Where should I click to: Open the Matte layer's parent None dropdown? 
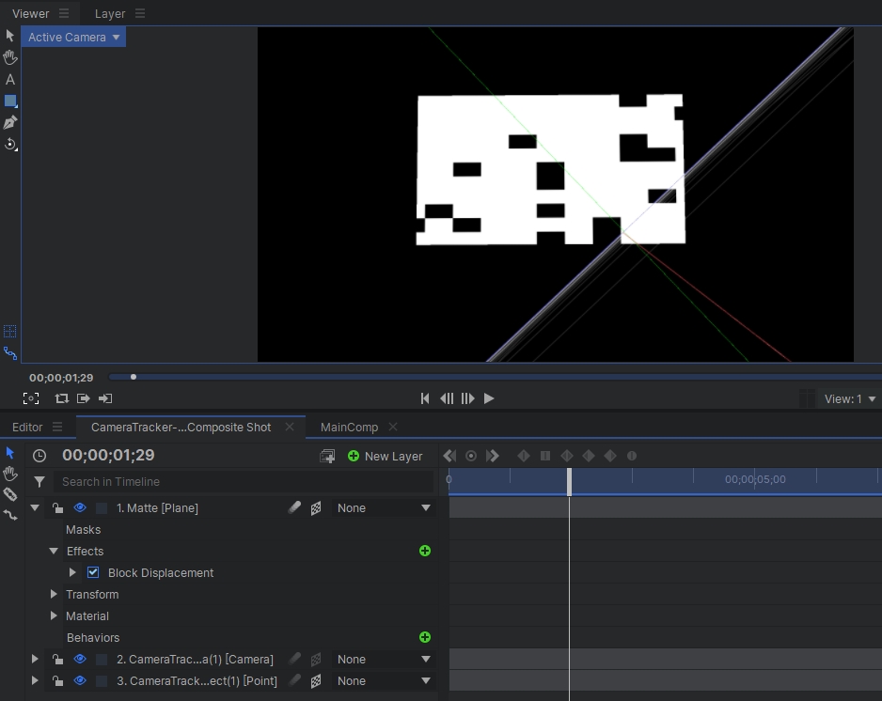(x=384, y=508)
